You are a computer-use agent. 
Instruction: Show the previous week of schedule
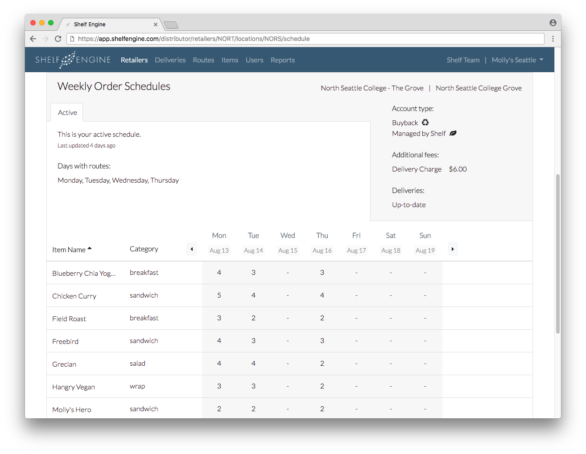[192, 249]
